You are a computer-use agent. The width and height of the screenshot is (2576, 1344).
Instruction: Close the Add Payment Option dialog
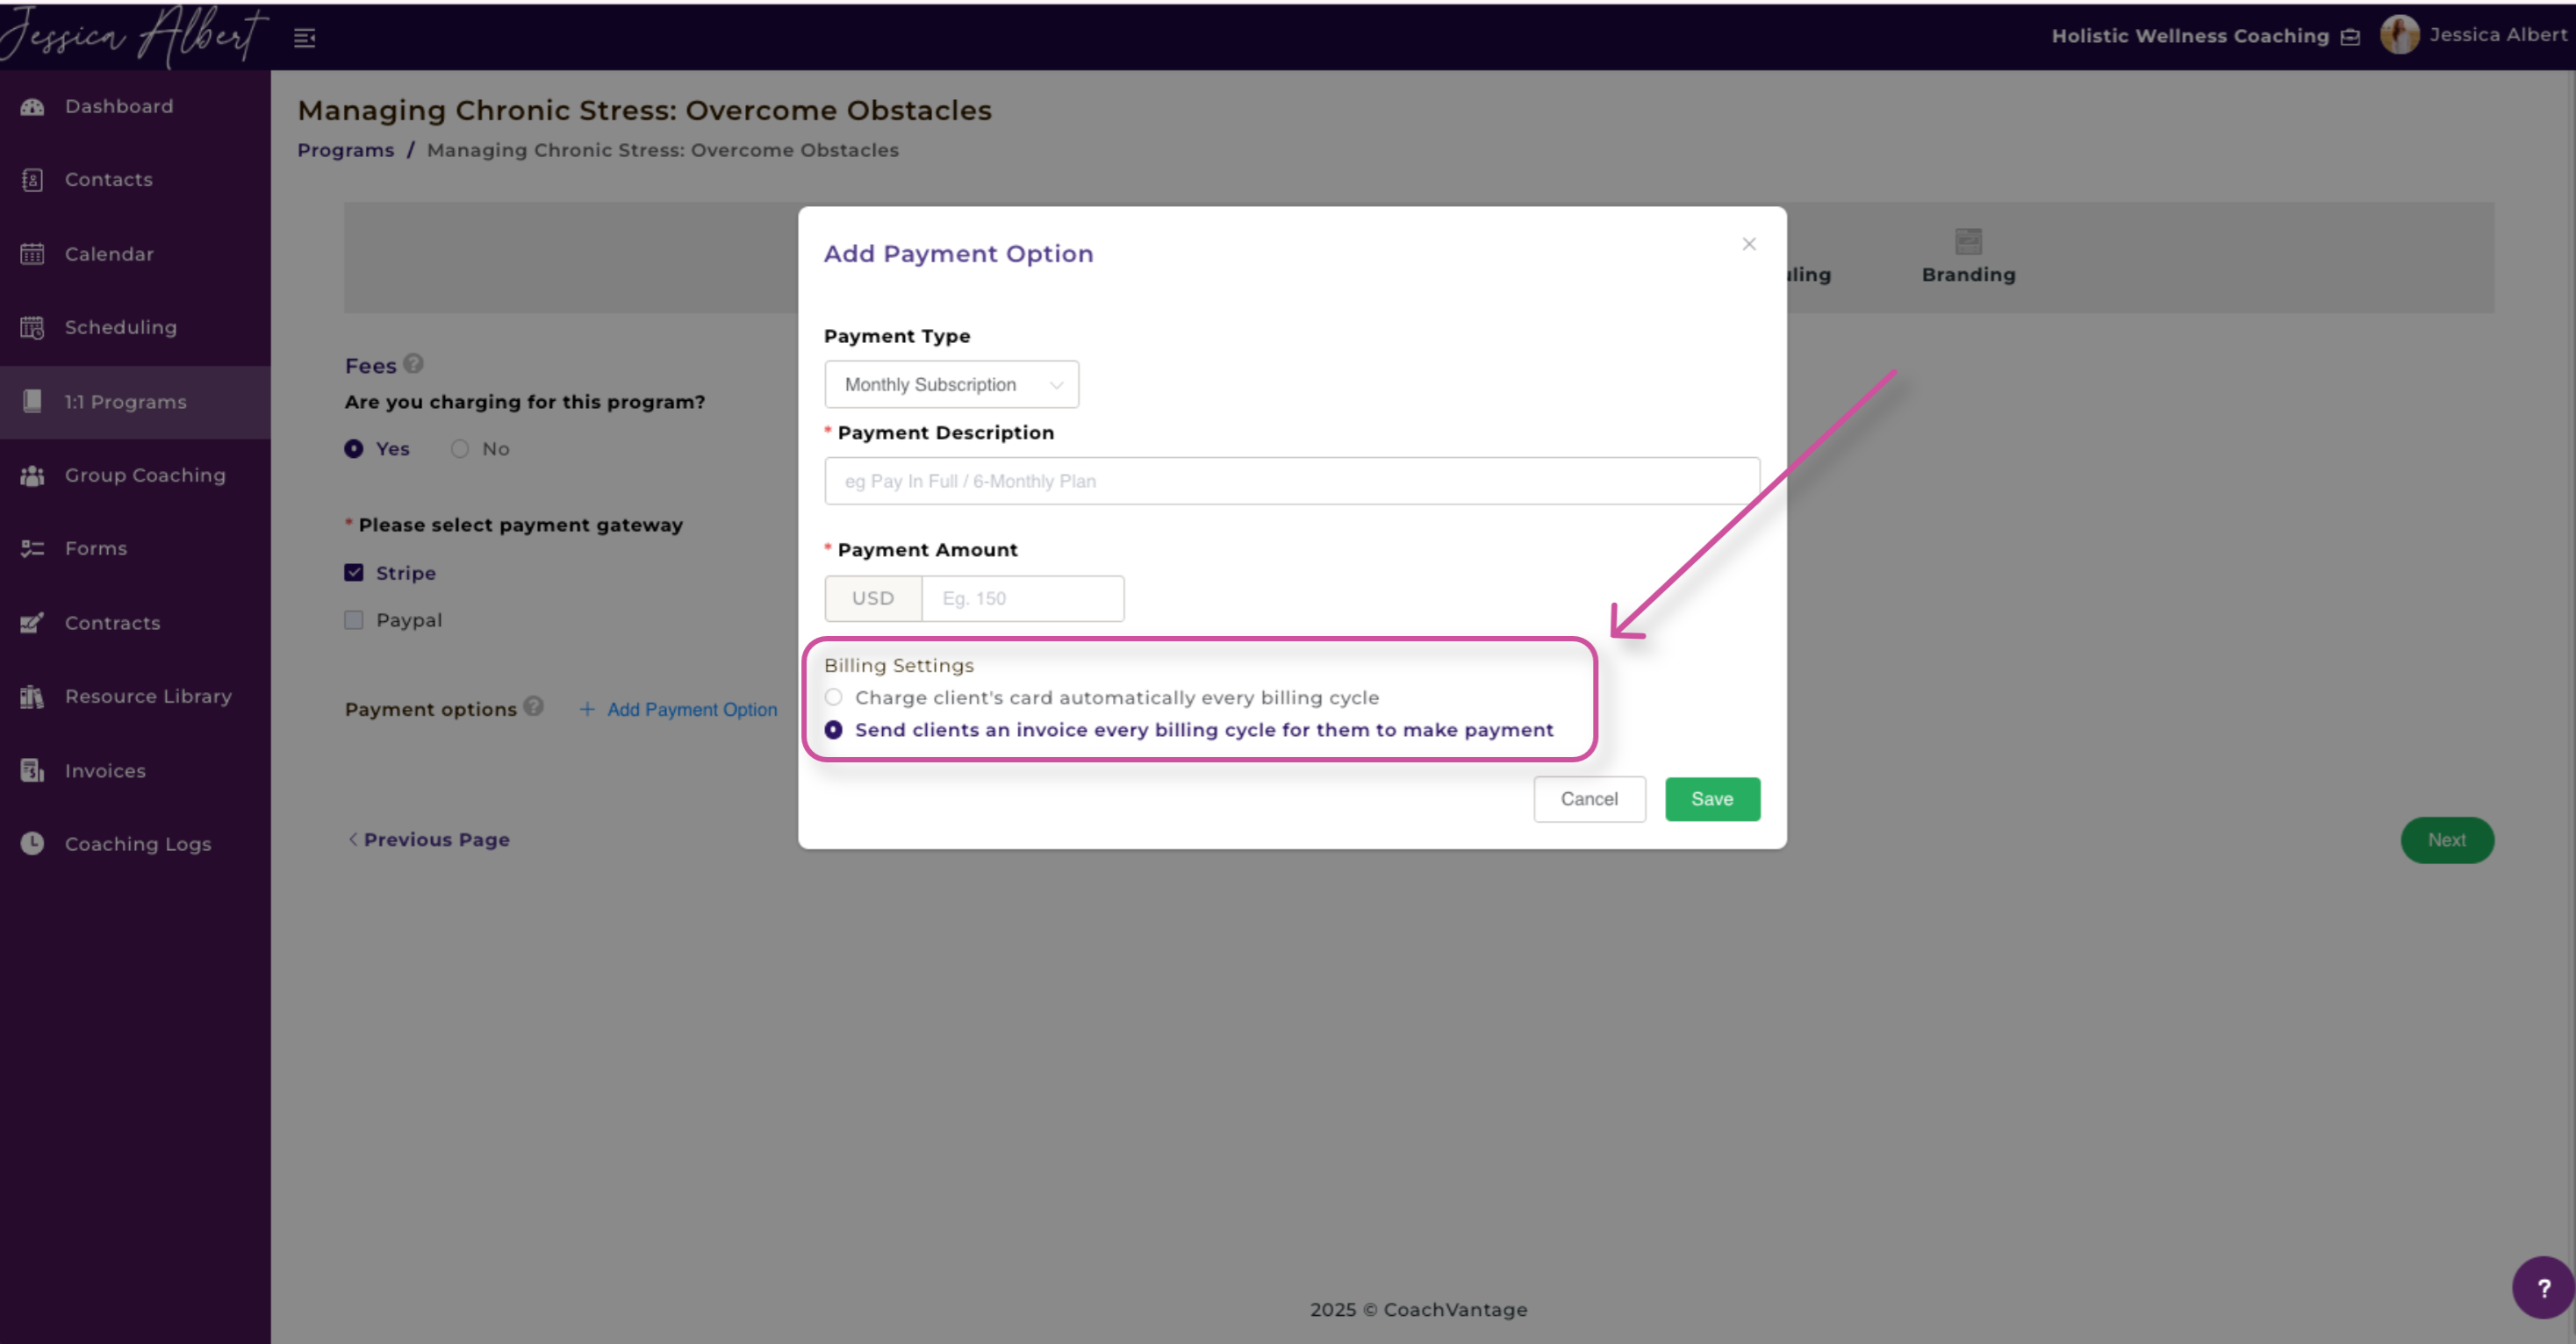(x=1749, y=244)
